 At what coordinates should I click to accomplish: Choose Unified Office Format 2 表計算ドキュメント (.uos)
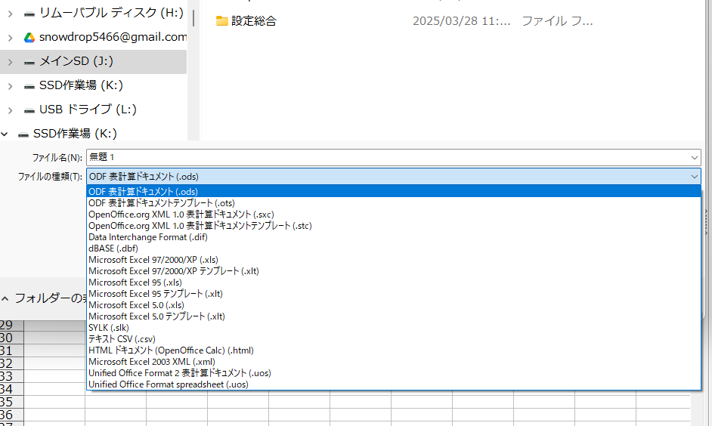click(x=394, y=373)
